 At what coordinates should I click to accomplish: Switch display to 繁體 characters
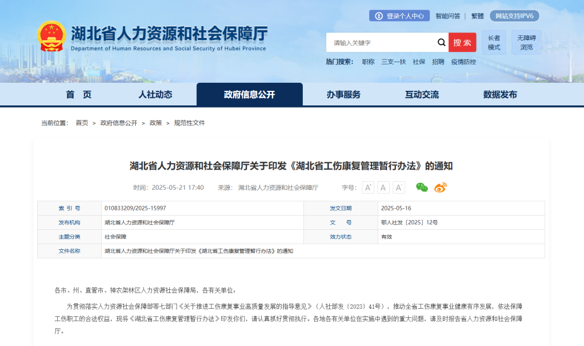(x=477, y=16)
